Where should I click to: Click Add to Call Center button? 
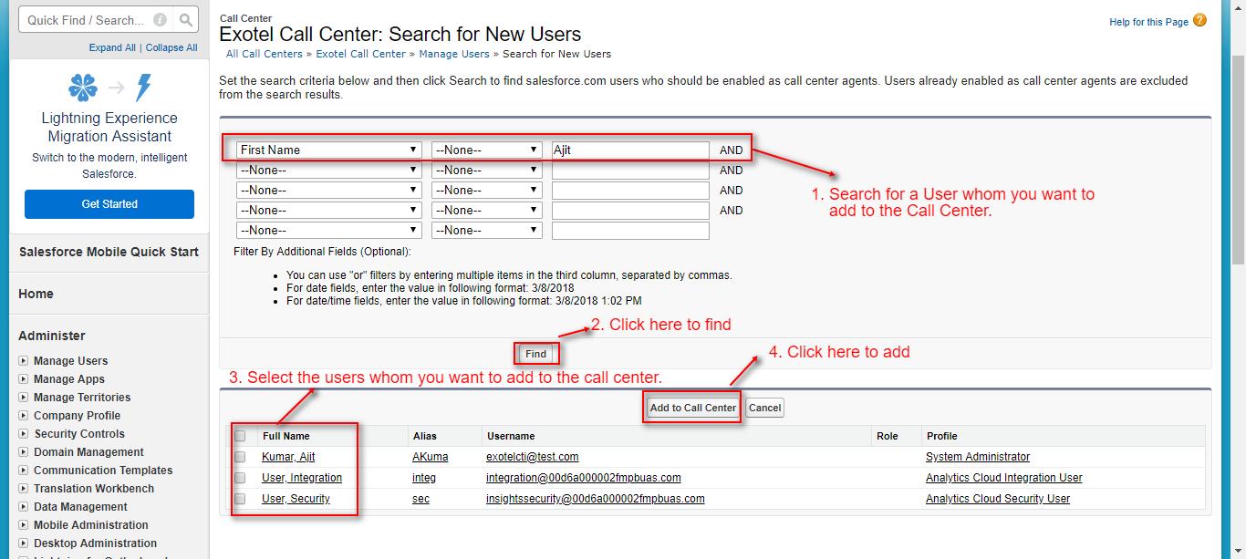click(692, 408)
